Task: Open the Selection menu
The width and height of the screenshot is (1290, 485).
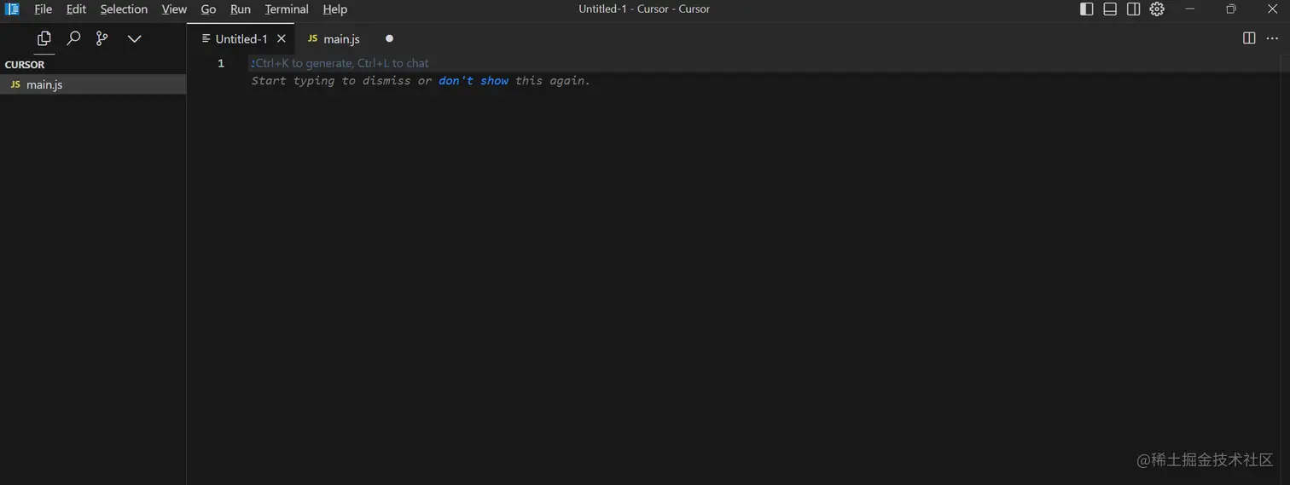Action: (x=124, y=9)
